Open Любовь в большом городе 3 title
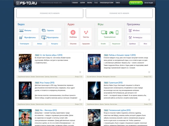The width and height of the screenshot is (169, 126). pyautogui.click(x=122, y=55)
